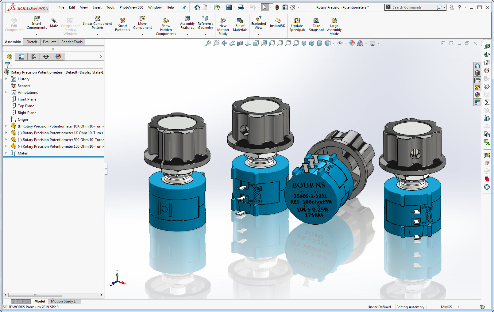Click Smart Fasteners icon
The width and height of the screenshot is (494, 312).
point(122,25)
